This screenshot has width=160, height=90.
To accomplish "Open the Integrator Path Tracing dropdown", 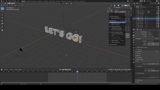I will pos(153,41).
